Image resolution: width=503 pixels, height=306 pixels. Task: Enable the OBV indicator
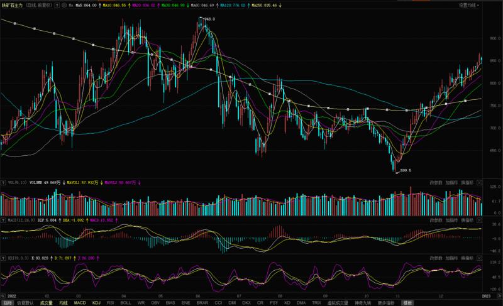155,303
